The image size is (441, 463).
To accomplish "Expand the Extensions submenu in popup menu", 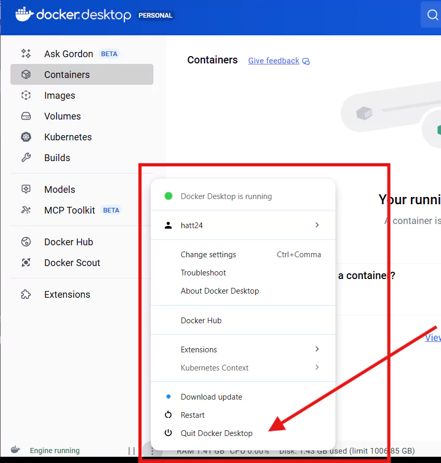I will (x=317, y=349).
